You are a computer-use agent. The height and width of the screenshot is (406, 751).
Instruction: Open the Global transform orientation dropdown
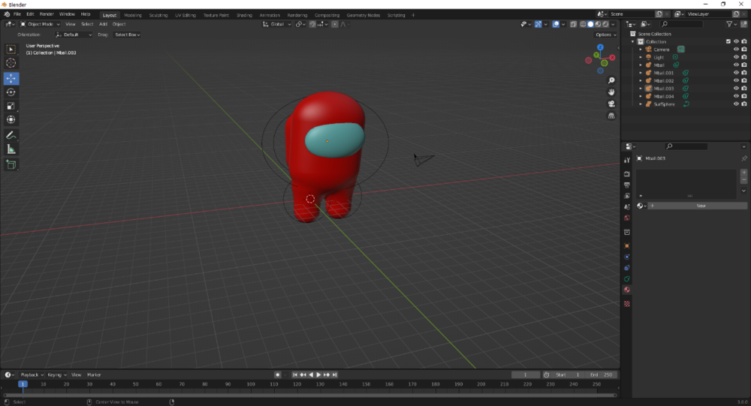(277, 24)
